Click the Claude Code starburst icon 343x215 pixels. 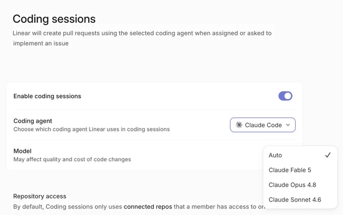pos(239,125)
